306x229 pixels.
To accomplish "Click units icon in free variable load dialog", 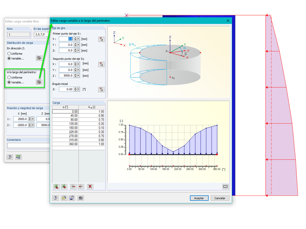I will 19,157.
